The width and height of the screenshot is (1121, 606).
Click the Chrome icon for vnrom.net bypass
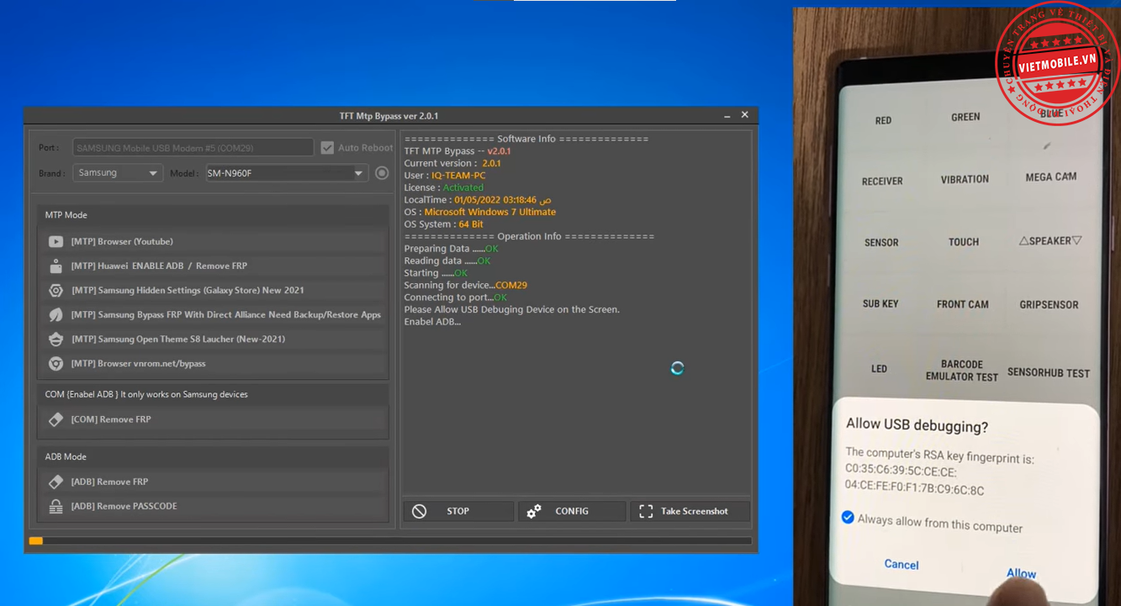56,364
